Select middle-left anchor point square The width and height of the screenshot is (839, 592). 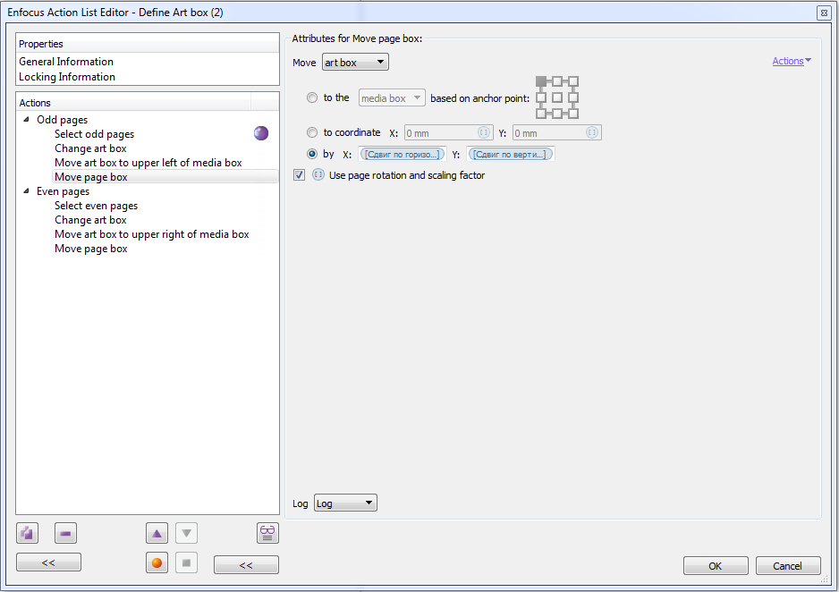[541, 97]
